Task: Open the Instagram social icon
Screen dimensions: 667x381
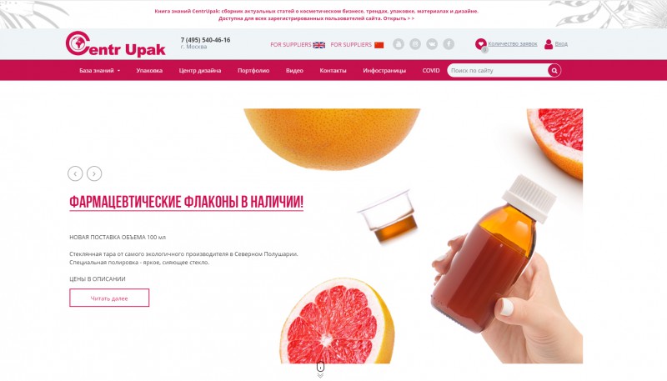Action: 415,44
